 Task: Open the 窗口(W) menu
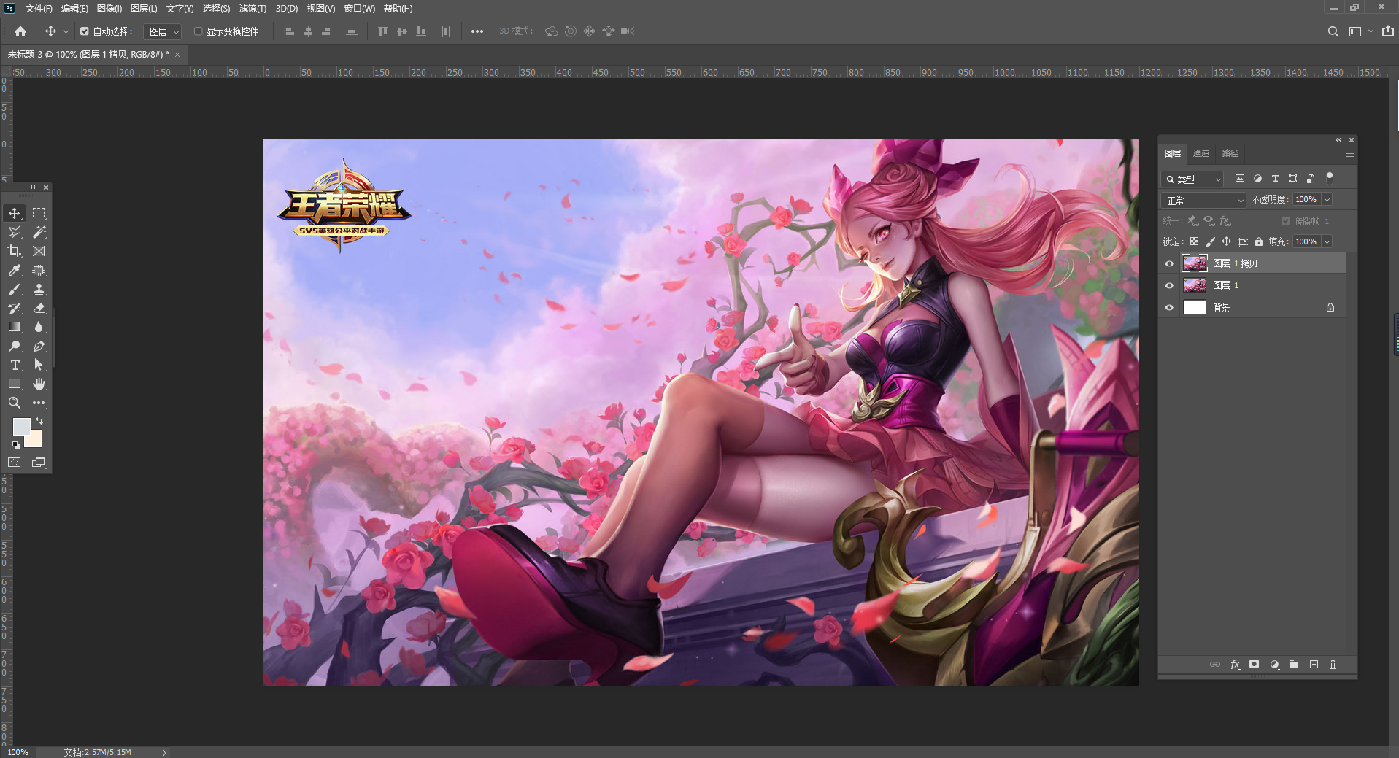pos(359,9)
